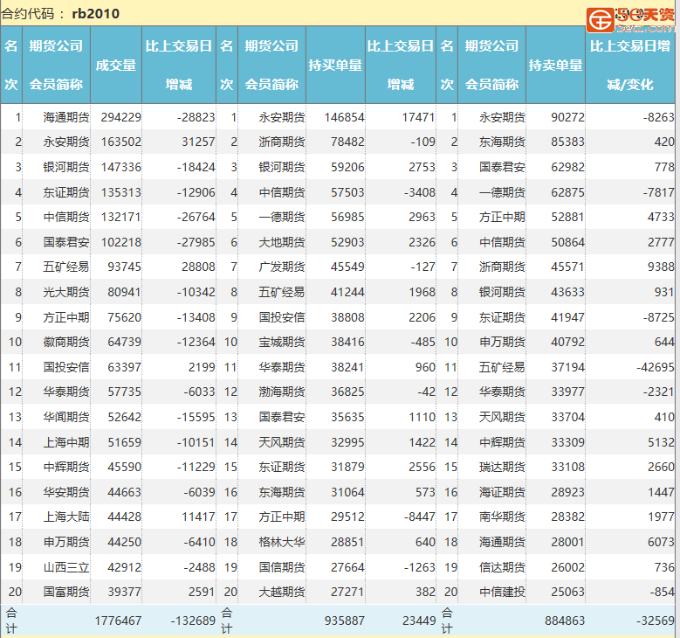Select 南华期货 row
This screenshot has width=680, height=638.
tap(502, 517)
